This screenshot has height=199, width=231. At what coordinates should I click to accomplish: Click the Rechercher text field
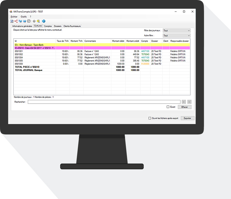[x=104, y=102]
